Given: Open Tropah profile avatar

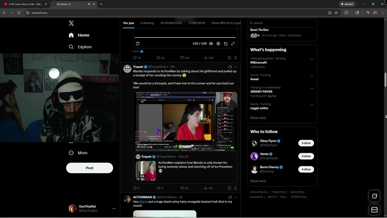Looking at the screenshot, I should click(127, 69).
